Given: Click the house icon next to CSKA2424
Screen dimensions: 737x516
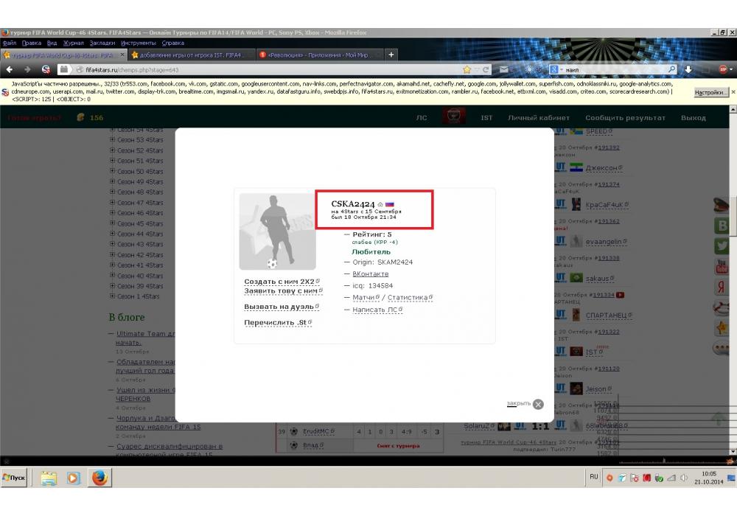Looking at the screenshot, I should pyautogui.click(x=380, y=204).
